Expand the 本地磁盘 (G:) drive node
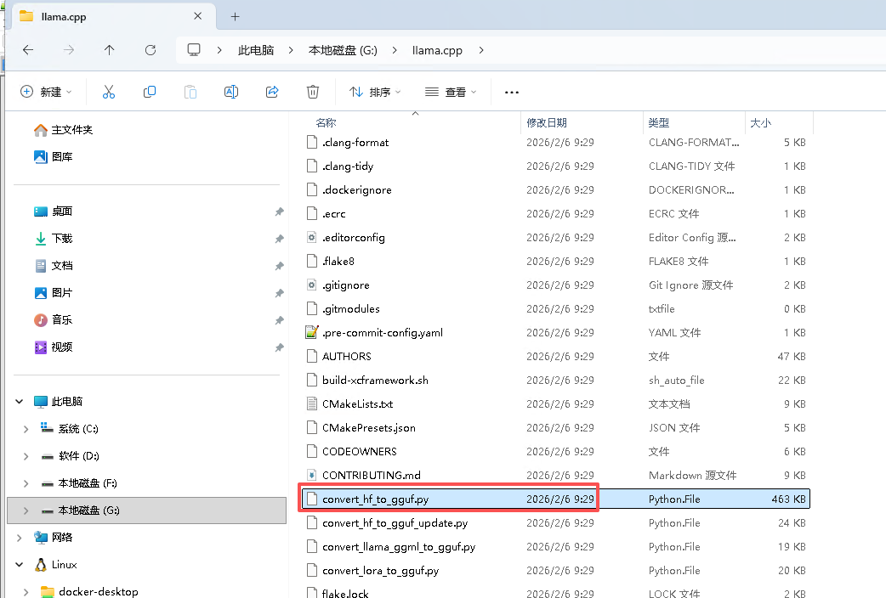 26,511
